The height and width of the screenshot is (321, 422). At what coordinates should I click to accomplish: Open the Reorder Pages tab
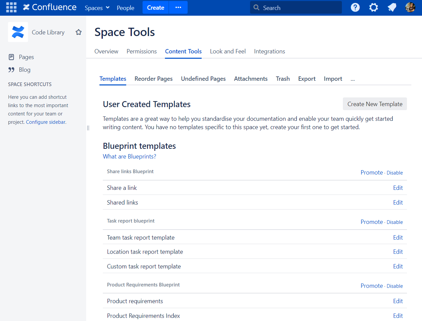(154, 79)
